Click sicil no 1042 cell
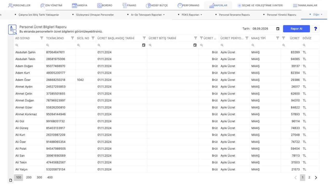The width and height of the screenshot is (330, 186). tap(80, 79)
